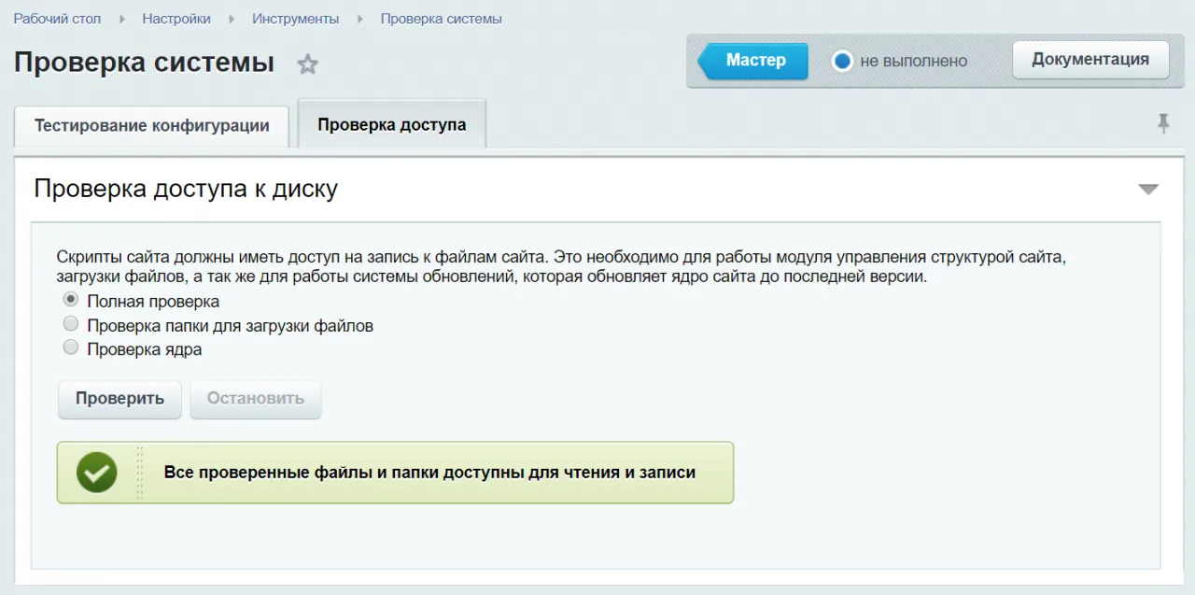Image resolution: width=1195 pixels, height=595 pixels.
Task: Add Проверка системы to favorites via star icon
Action: (307, 64)
